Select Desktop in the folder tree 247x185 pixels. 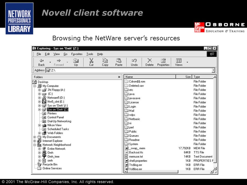coord(43,82)
